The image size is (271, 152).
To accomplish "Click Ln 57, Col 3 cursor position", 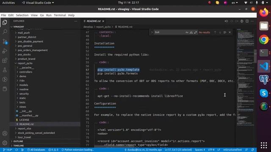I will click(178, 150).
